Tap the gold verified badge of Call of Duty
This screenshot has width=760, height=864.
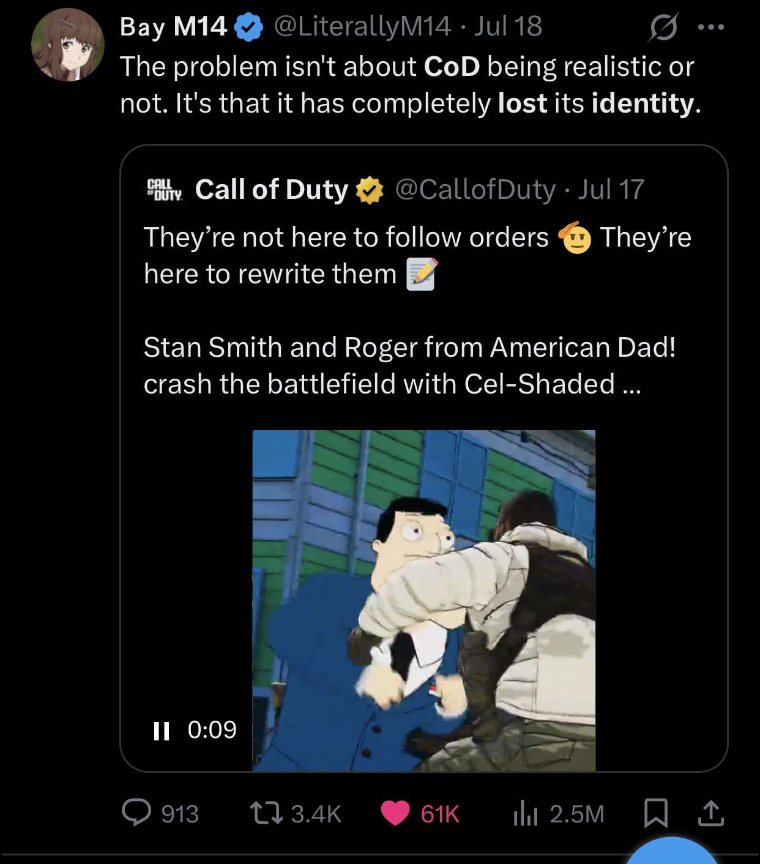[x=369, y=190]
